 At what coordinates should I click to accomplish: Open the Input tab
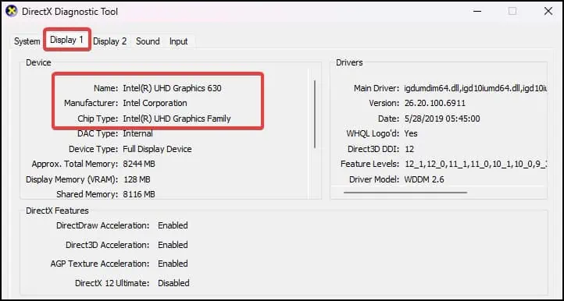tap(179, 41)
